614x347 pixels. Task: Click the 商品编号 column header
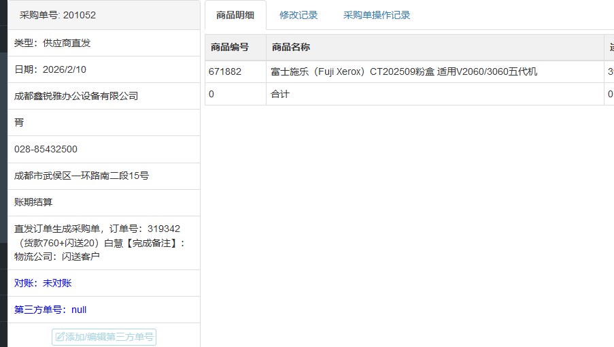(x=230, y=47)
